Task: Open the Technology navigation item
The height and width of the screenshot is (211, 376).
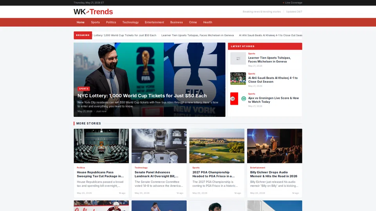Action: pos(130,22)
